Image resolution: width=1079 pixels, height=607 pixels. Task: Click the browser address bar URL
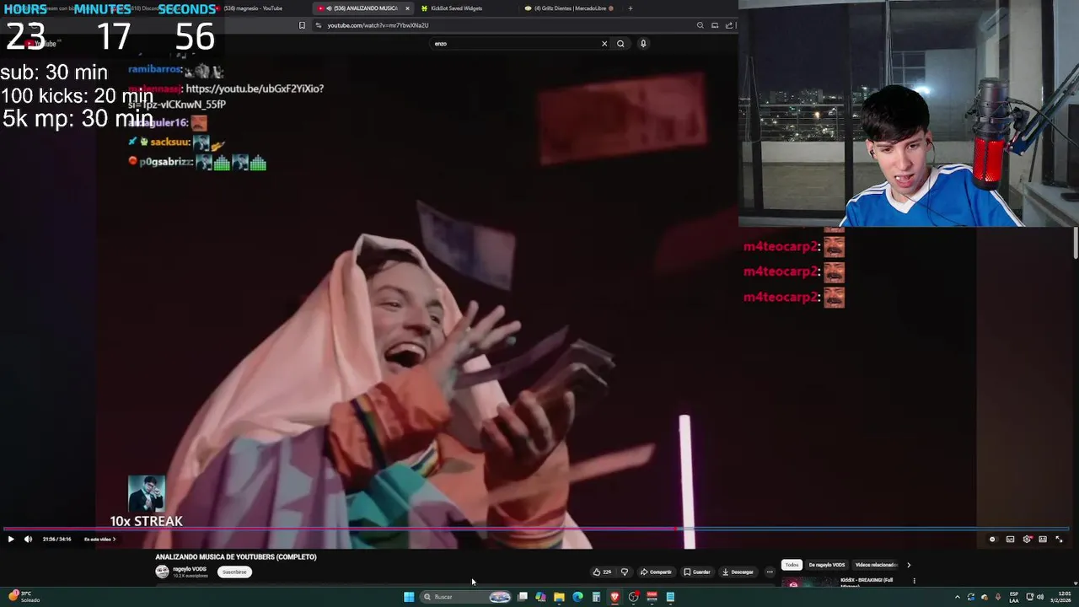378,25
